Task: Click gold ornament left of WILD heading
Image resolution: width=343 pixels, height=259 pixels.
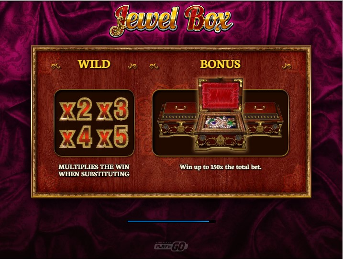Action: 55,66
